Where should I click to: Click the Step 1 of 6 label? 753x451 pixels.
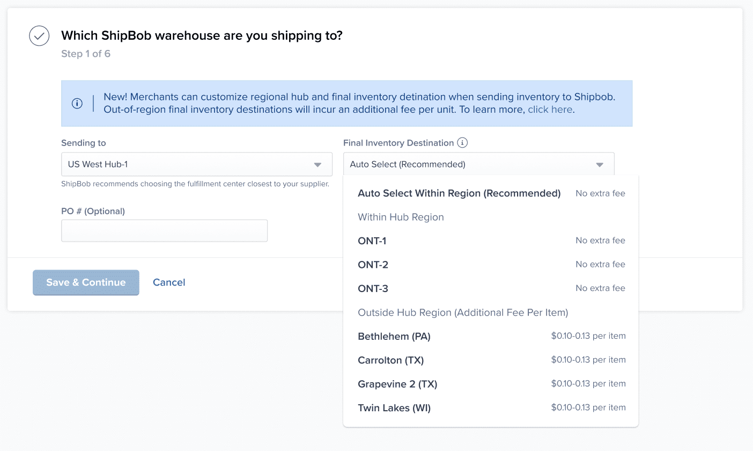(x=86, y=54)
